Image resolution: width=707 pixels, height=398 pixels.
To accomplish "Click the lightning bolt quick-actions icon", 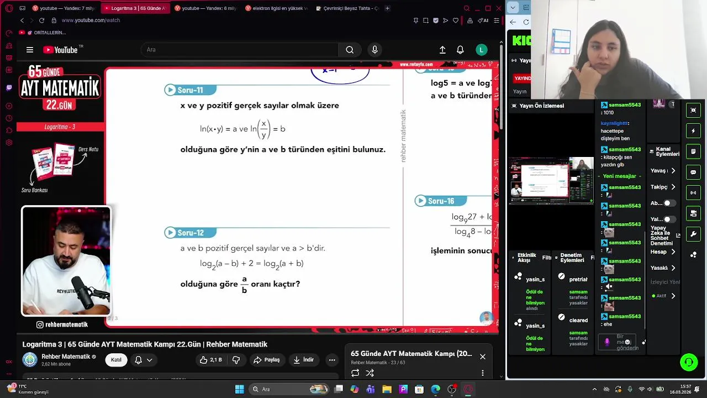I will click(693, 131).
